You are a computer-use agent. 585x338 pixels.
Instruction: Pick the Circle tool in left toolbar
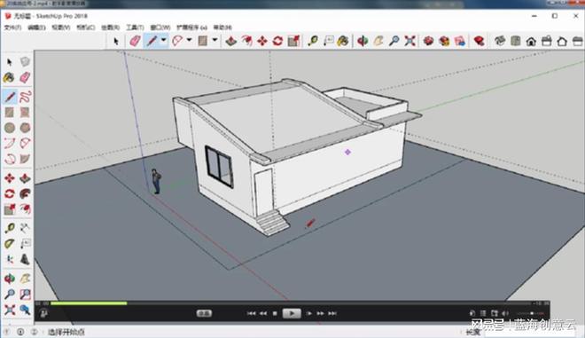tap(10, 128)
